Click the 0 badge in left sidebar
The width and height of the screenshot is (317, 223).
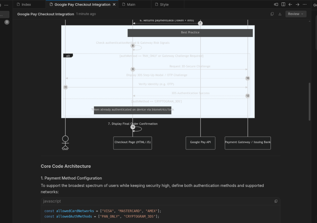(7, 22)
